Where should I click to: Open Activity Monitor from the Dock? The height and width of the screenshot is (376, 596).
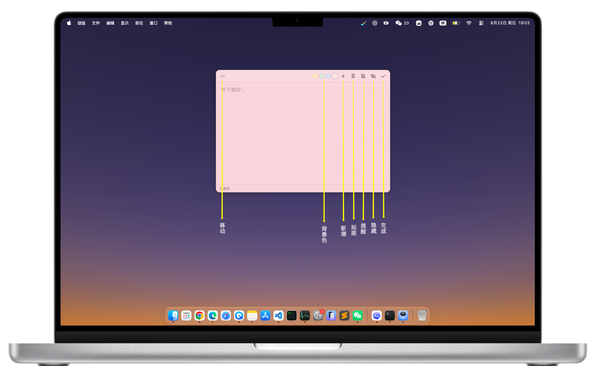click(305, 316)
